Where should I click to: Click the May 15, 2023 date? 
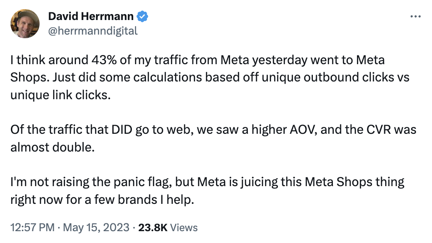point(96,228)
